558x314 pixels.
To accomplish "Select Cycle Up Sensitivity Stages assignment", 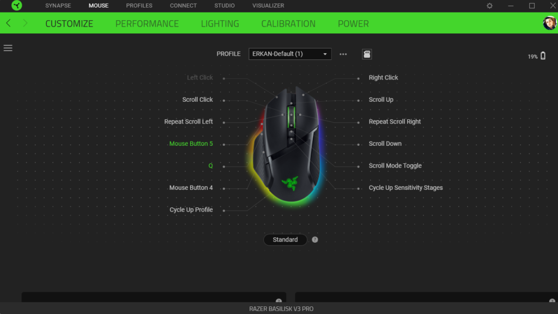I will [405, 188].
